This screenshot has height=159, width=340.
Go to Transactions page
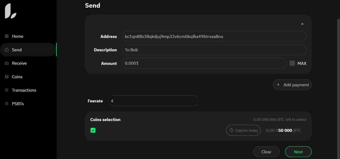(24, 90)
